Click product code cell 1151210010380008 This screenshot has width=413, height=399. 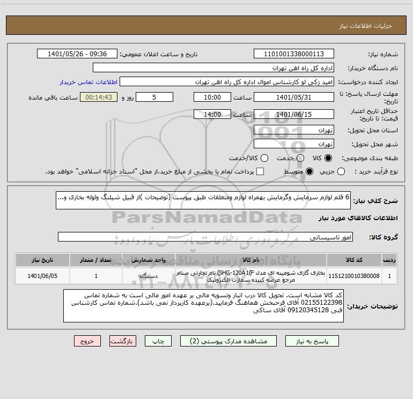pyautogui.click(x=354, y=276)
